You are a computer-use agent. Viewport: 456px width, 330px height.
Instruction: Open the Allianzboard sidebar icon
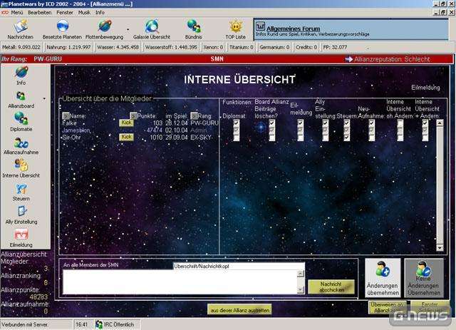(21, 96)
